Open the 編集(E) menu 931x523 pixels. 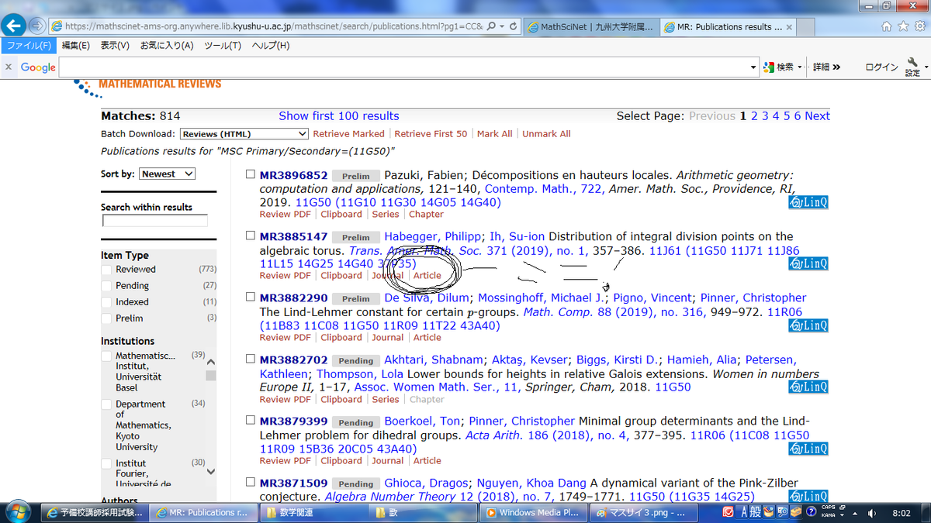tap(76, 46)
